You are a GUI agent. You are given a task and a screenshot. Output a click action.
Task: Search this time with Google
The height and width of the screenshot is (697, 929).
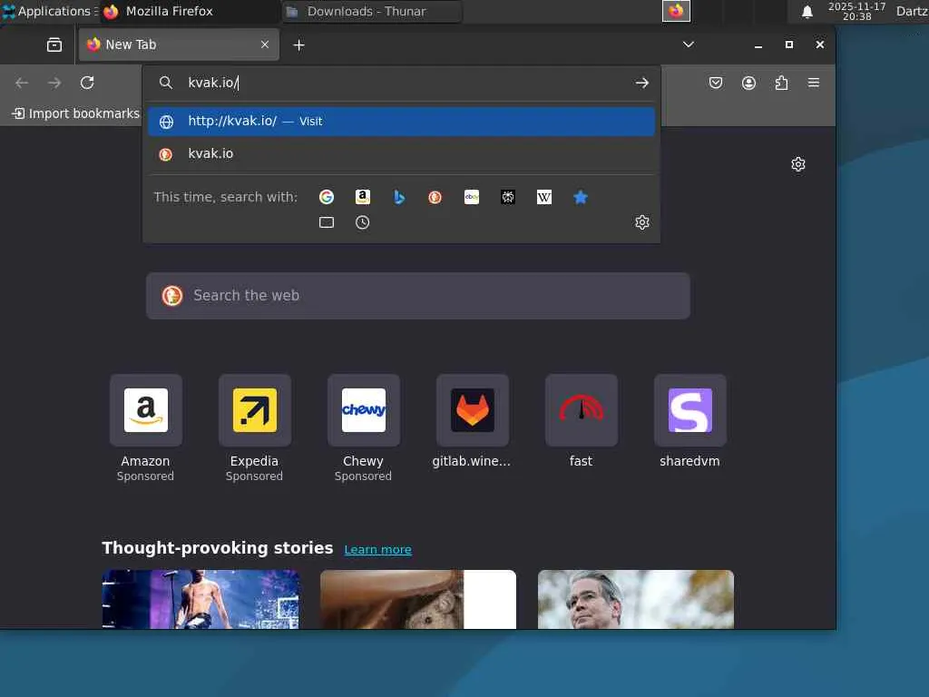(x=327, y=197)
